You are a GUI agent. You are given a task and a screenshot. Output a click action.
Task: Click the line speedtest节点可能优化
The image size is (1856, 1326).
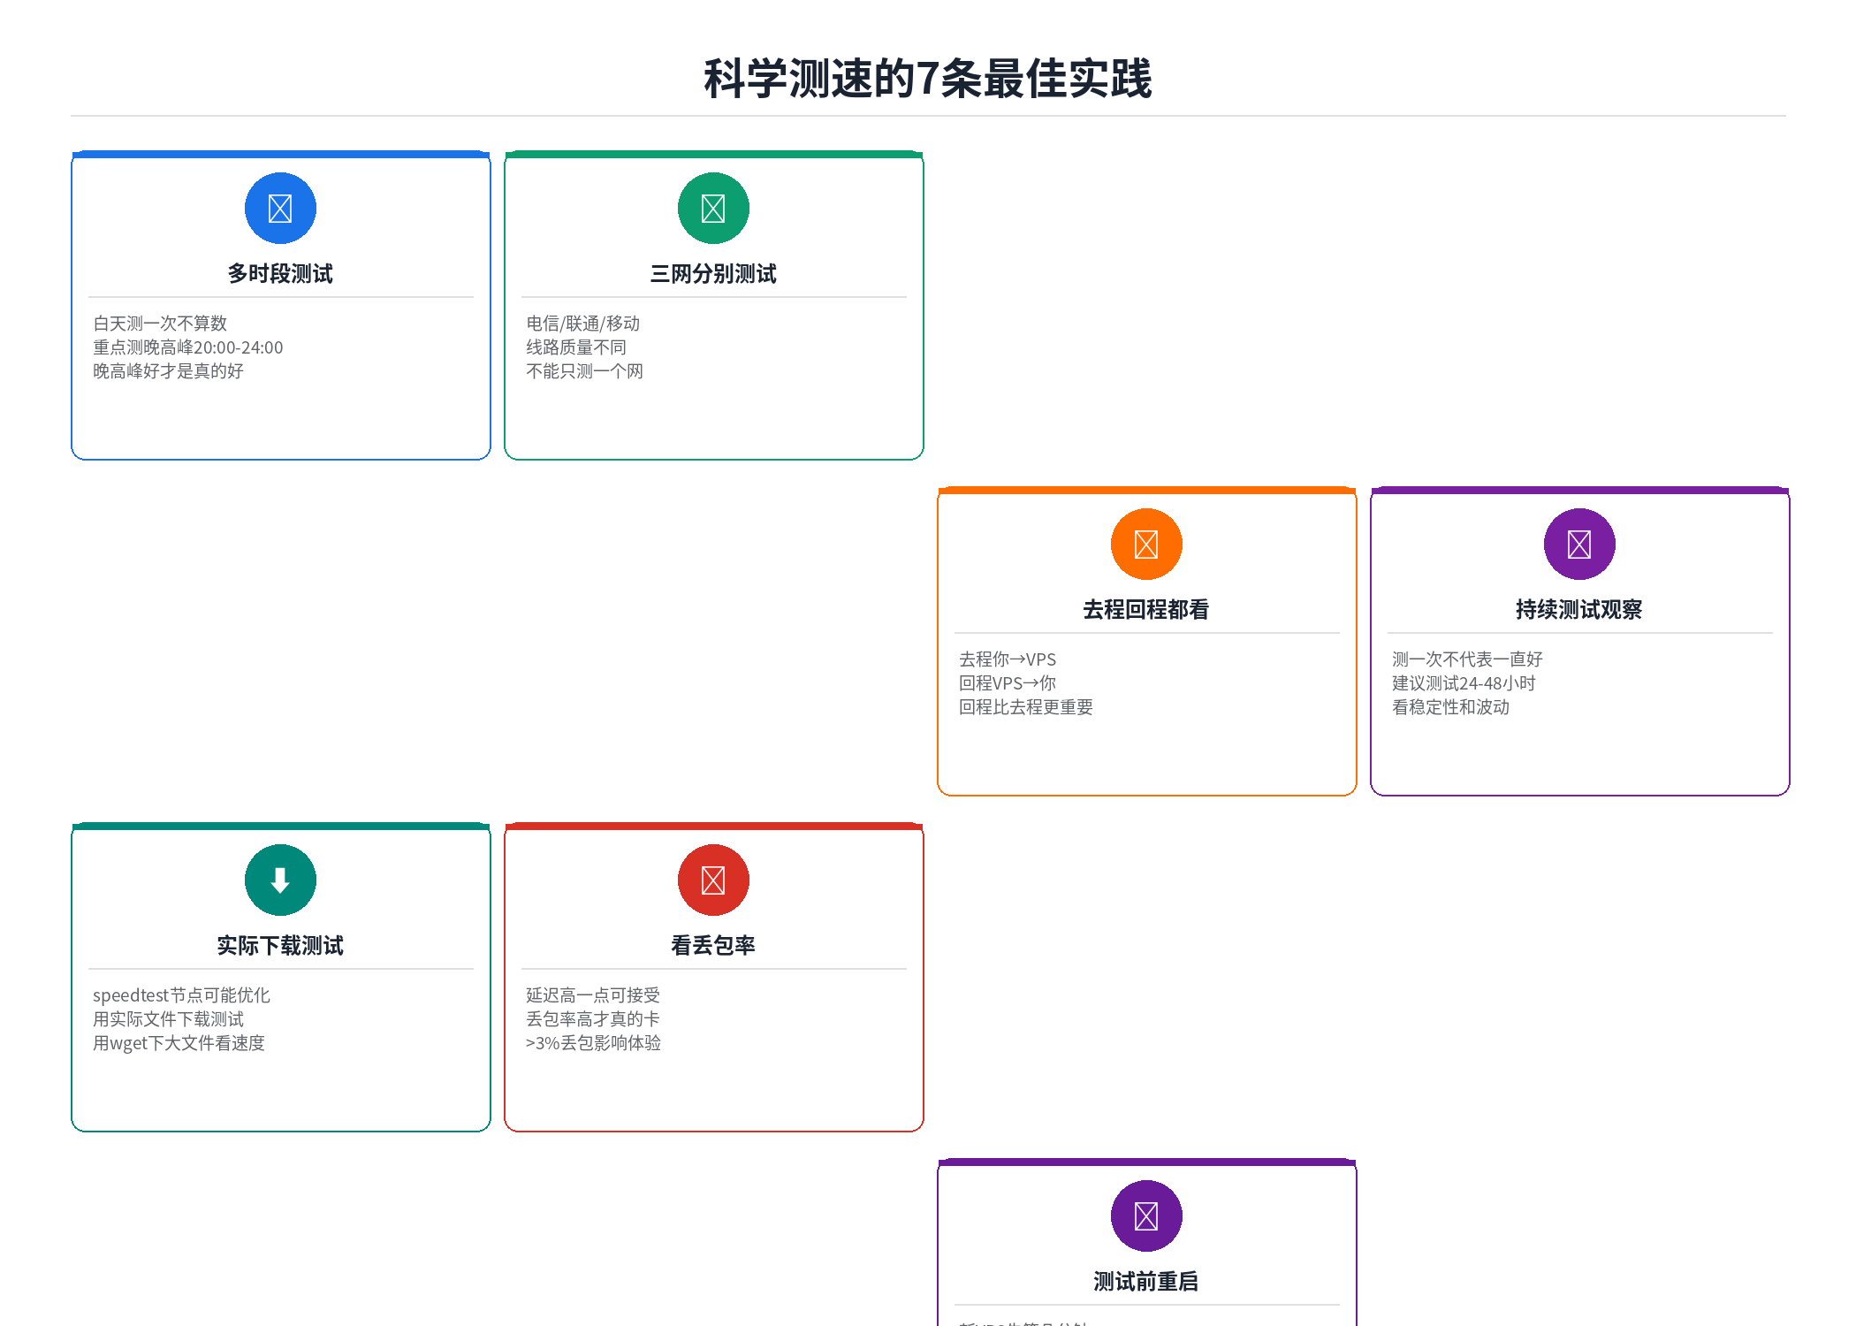(182, 995)
